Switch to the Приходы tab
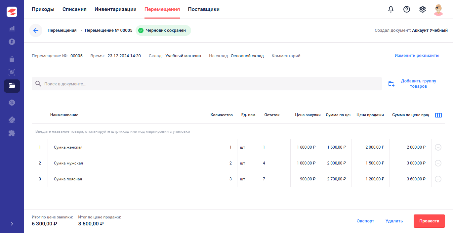This screenshot has height=233, width=453. (x=43, y=9)
